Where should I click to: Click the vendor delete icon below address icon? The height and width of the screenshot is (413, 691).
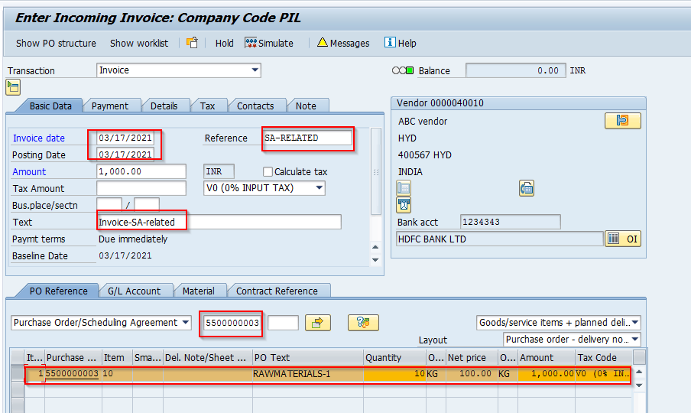pyautogui.click(x=404, y=205)
